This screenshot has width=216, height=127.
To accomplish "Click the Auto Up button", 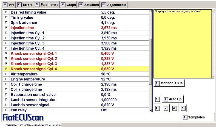I will 173,99.
